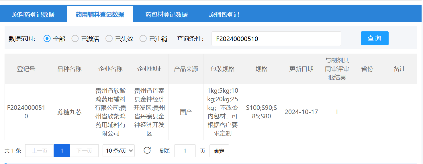
Task: Click the jump-to-page number input
Action: pos(185,151)
